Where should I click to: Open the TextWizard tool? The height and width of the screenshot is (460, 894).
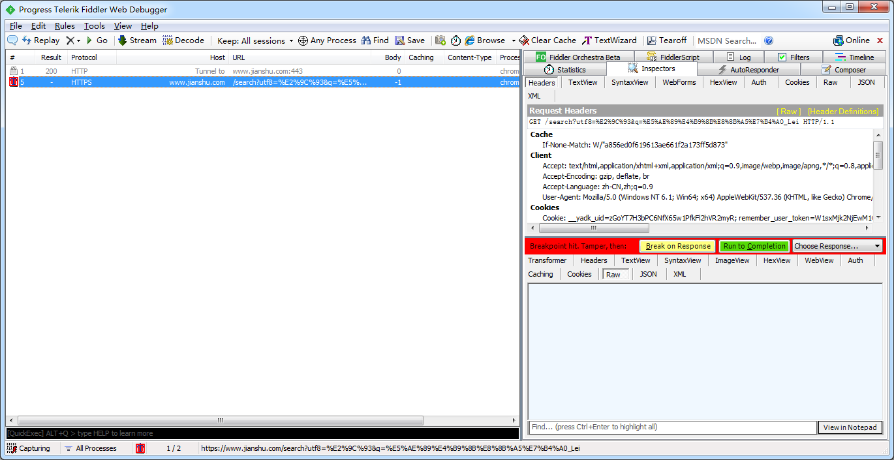pyautogui.click(x=609, y=40)
